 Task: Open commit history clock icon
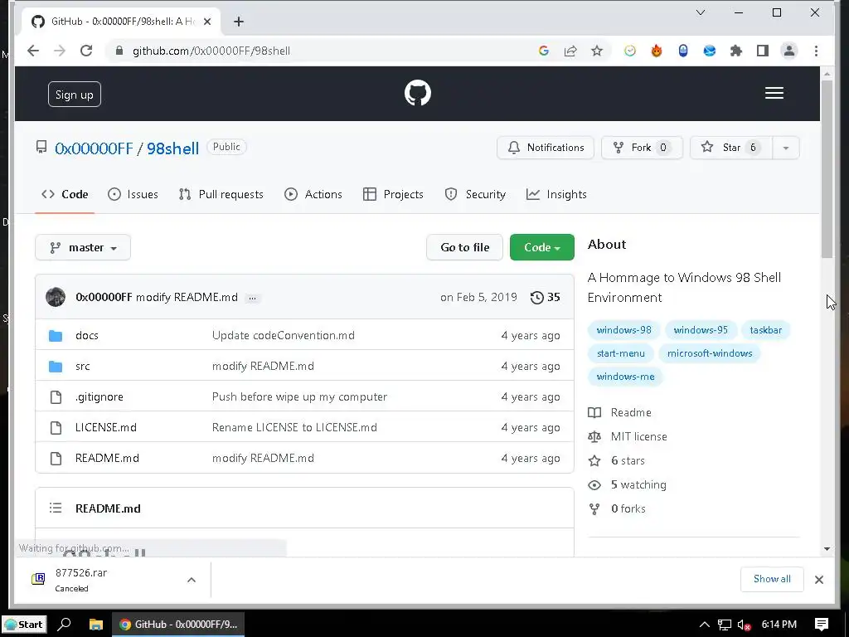(536, 298)
